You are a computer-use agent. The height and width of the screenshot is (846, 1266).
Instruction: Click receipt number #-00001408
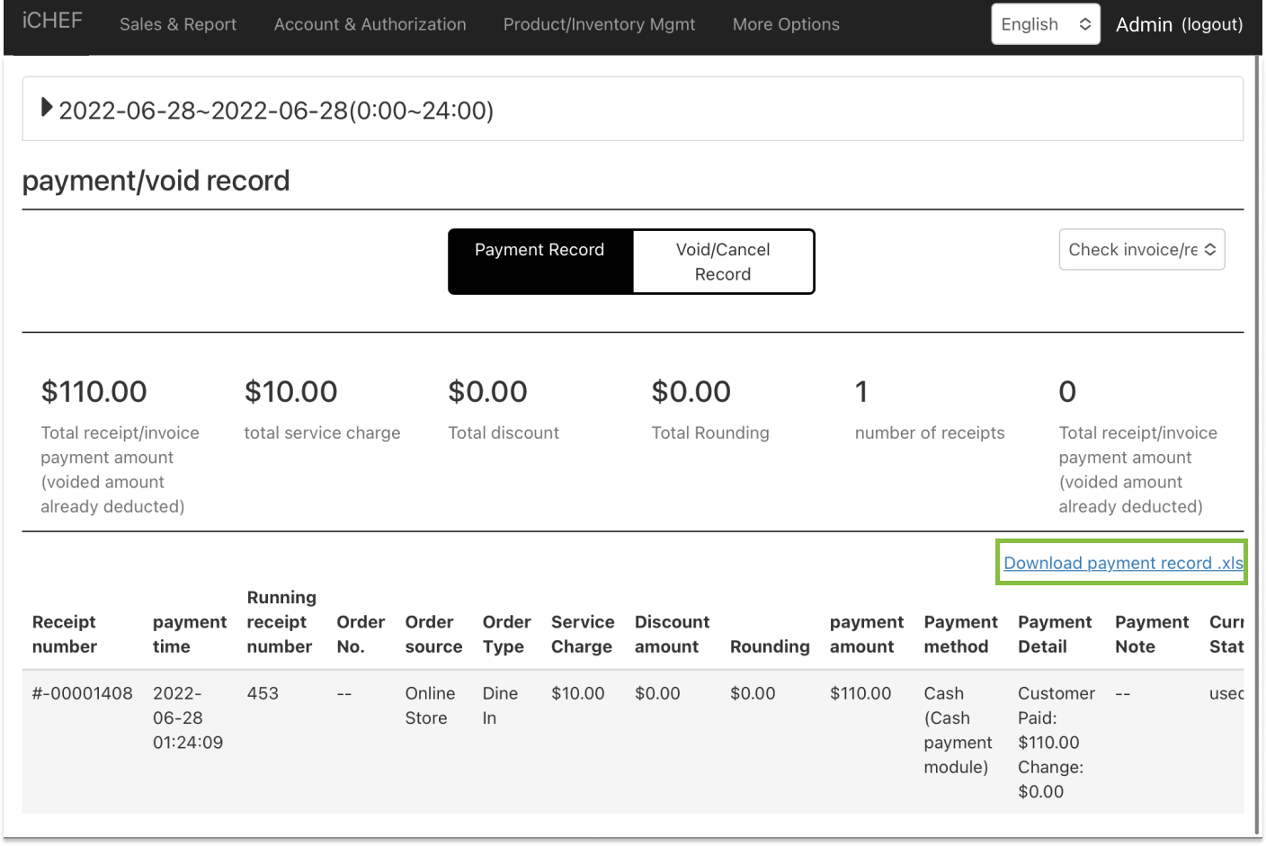click(82, 693)
